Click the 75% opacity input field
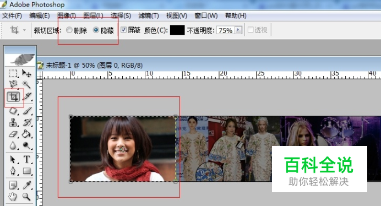 [226, 30]
